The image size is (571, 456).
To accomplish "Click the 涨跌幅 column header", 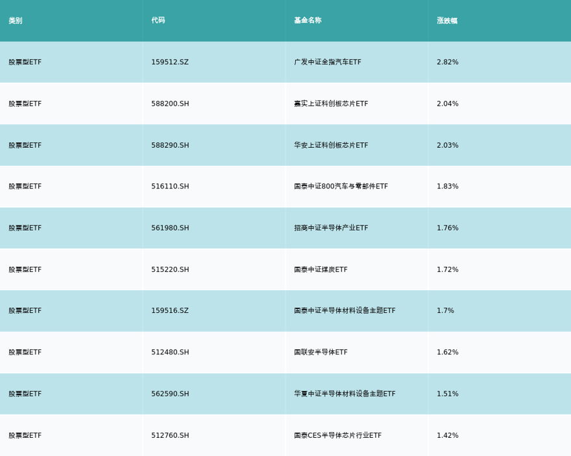I will [447, 20].
